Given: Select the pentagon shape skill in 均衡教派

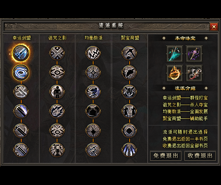Looking at the screenshot, I should point(93,111).
